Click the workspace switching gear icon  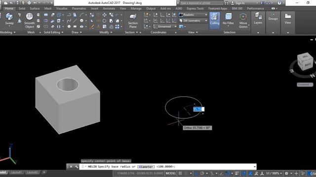(286, 173)
